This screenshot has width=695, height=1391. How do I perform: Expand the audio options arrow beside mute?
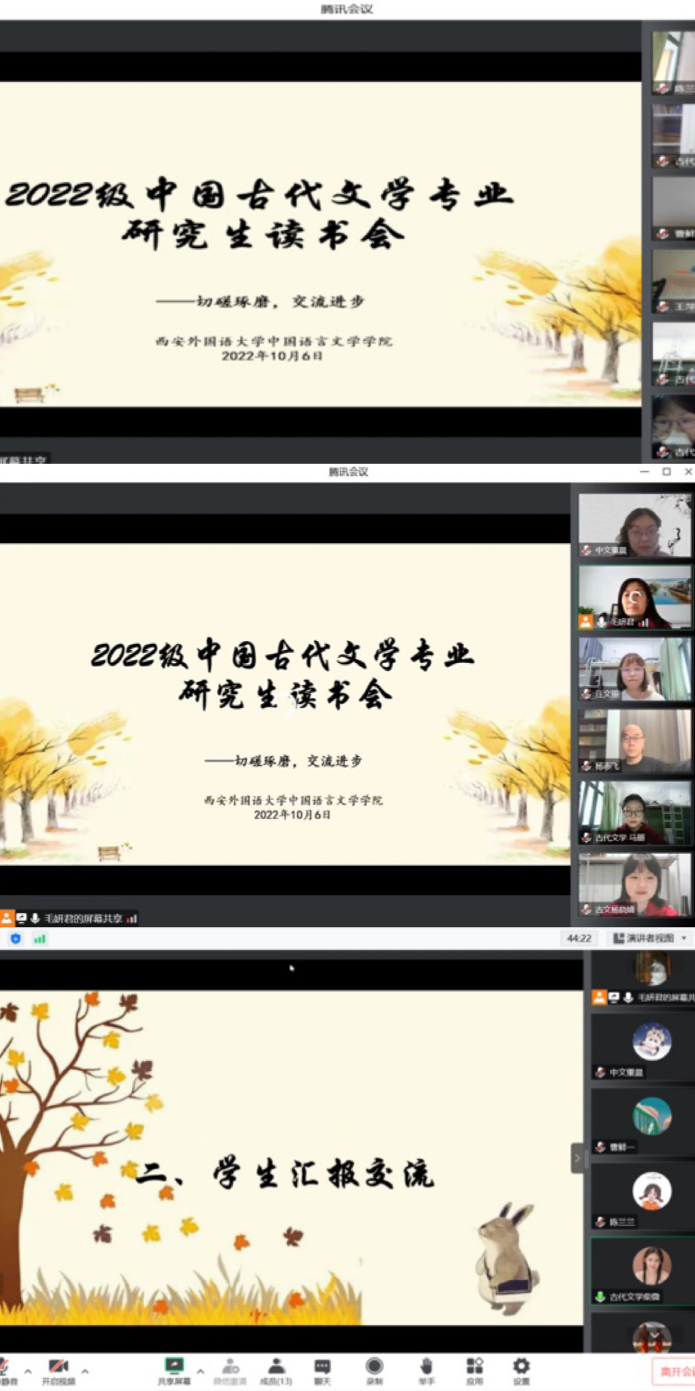(27, 1372)
